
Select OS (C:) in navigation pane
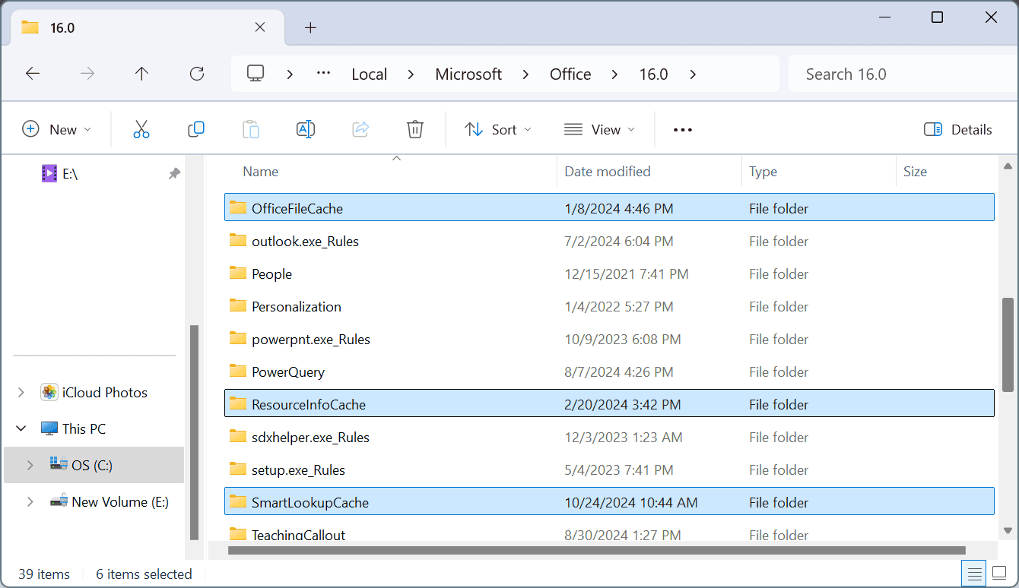94,465
